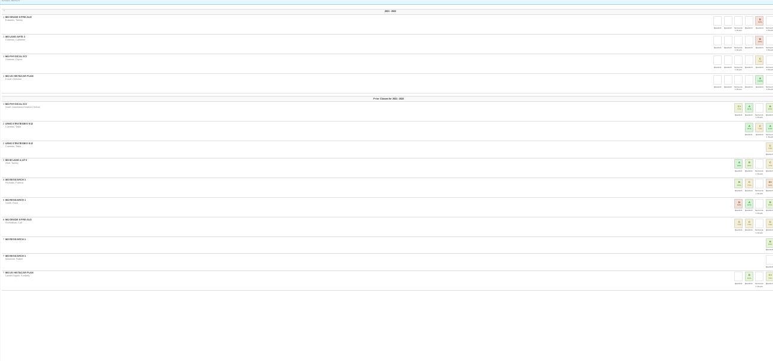This screenshot has height=361, width=773.
Task: Open MJ PHYSICAL SCI under Prior Classes
Action: point(16,104)
